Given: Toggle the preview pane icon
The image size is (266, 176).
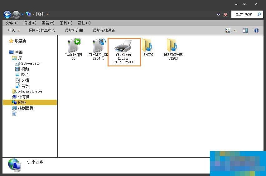Looking at the screenshot, I should [245, 30].
